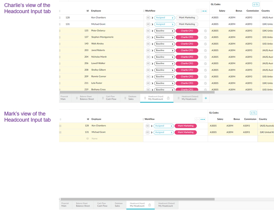274x210 pixels.
Task: Click the CC avatar in Ken Chambers' row in Mark's view
Action: point(148,126)
